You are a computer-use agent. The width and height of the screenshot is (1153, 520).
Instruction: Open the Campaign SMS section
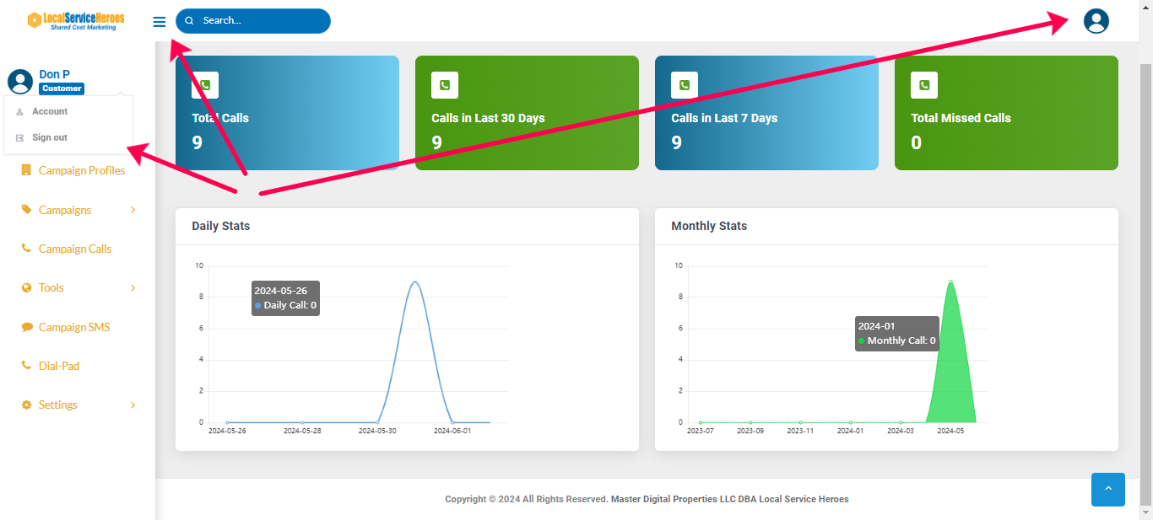pos(73,327)
